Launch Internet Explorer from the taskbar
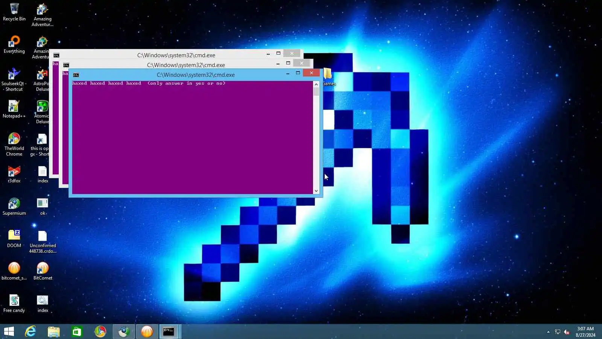 click(x=30, y=331)
